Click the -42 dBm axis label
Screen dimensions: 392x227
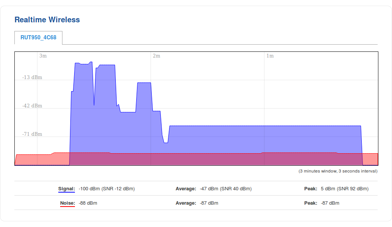click(32, 106)
